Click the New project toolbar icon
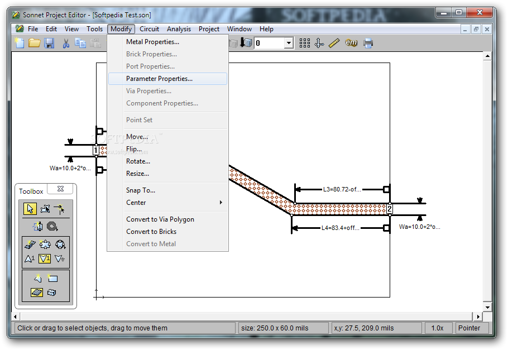 tap(19, 43)
